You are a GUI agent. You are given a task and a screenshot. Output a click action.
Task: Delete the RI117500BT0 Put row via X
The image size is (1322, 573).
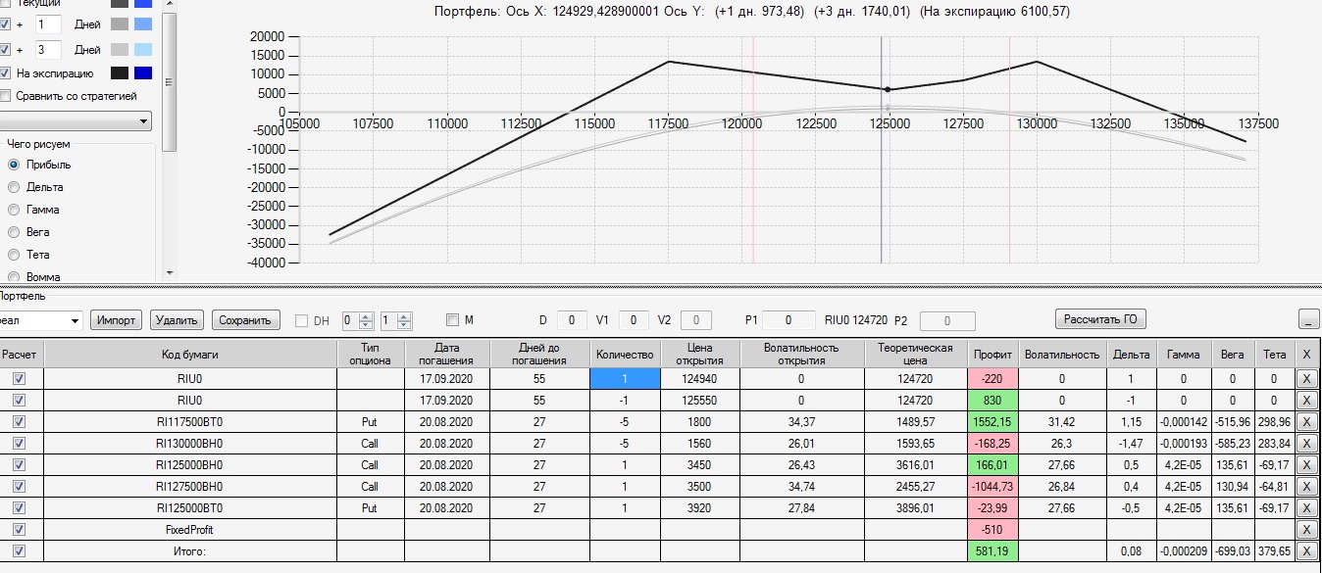[1306, 421]
